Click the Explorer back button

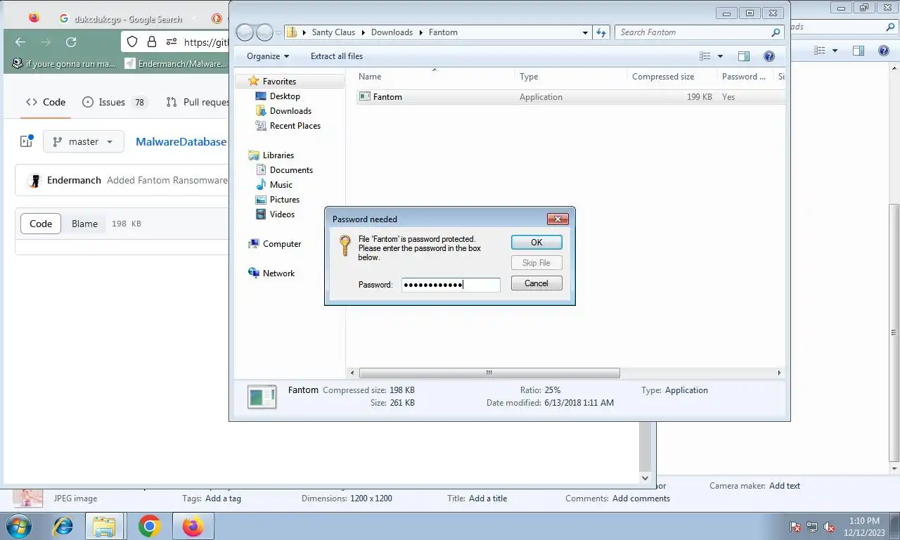(x=245, y=32)
